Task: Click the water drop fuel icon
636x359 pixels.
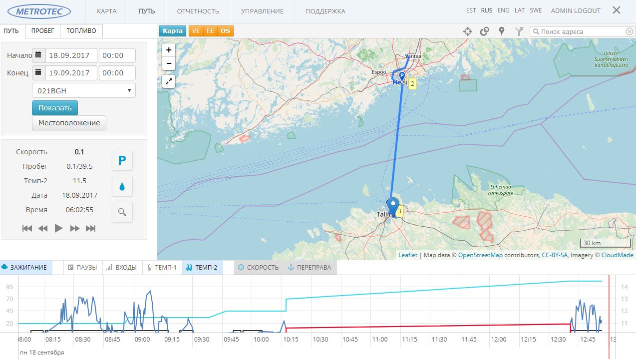Action: point(122,186)
